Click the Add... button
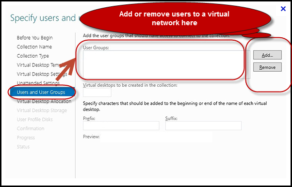292x187 pixels. click(x=267, y=55)
